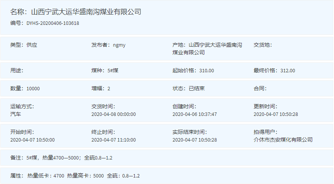Click the 合同 label
This screenshot has height=184, width=334.
pyautogui.click(x=260, y=88)
